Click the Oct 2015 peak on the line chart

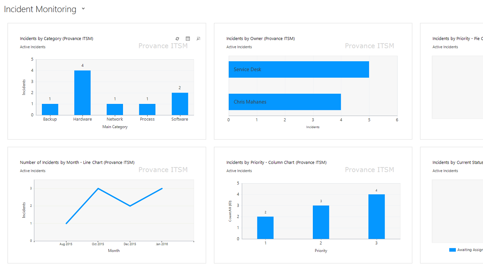pos(98,187)
